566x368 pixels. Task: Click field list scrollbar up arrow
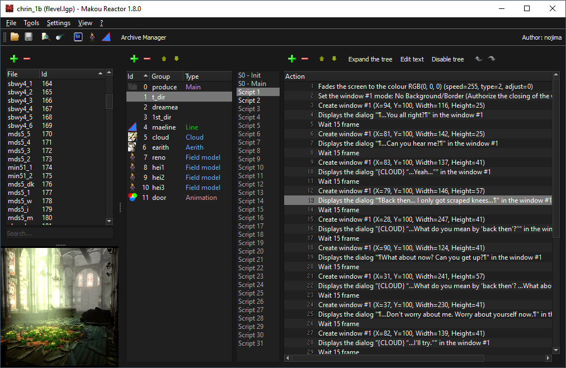point(109,73)
